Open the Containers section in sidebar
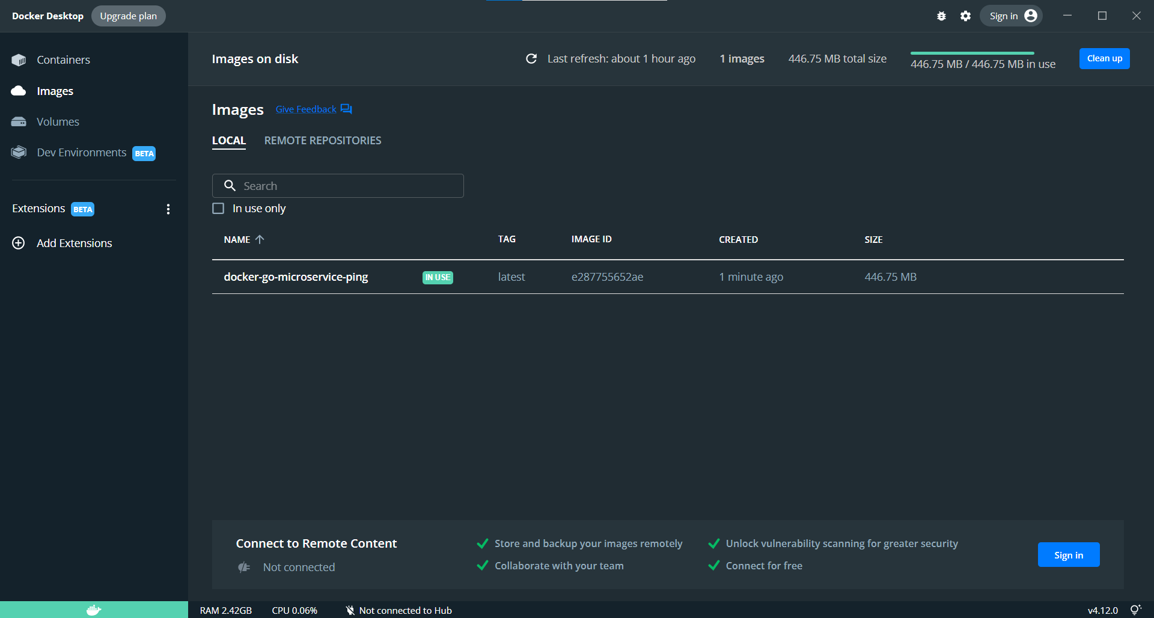The image size is (1154, 618). pos(63,60)
